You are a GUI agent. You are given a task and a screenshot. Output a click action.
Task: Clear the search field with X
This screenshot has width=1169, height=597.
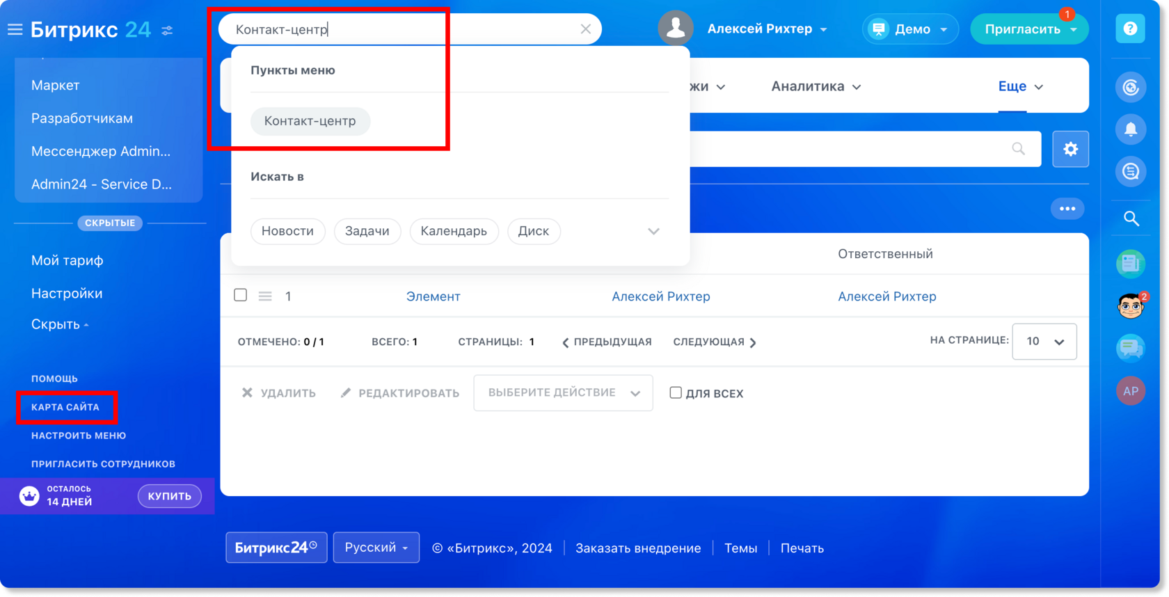585,29
